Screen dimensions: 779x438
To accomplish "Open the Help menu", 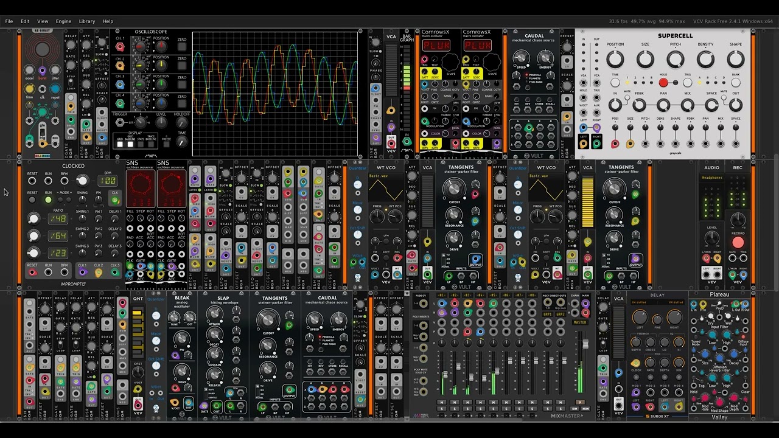I will (x=108, y=21).
